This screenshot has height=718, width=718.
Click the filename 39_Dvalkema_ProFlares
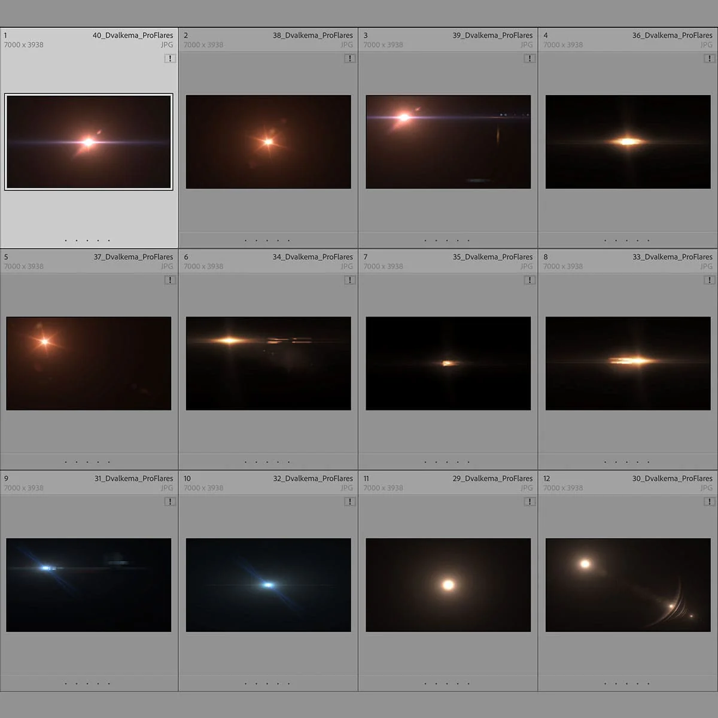[x=492, y=35]
